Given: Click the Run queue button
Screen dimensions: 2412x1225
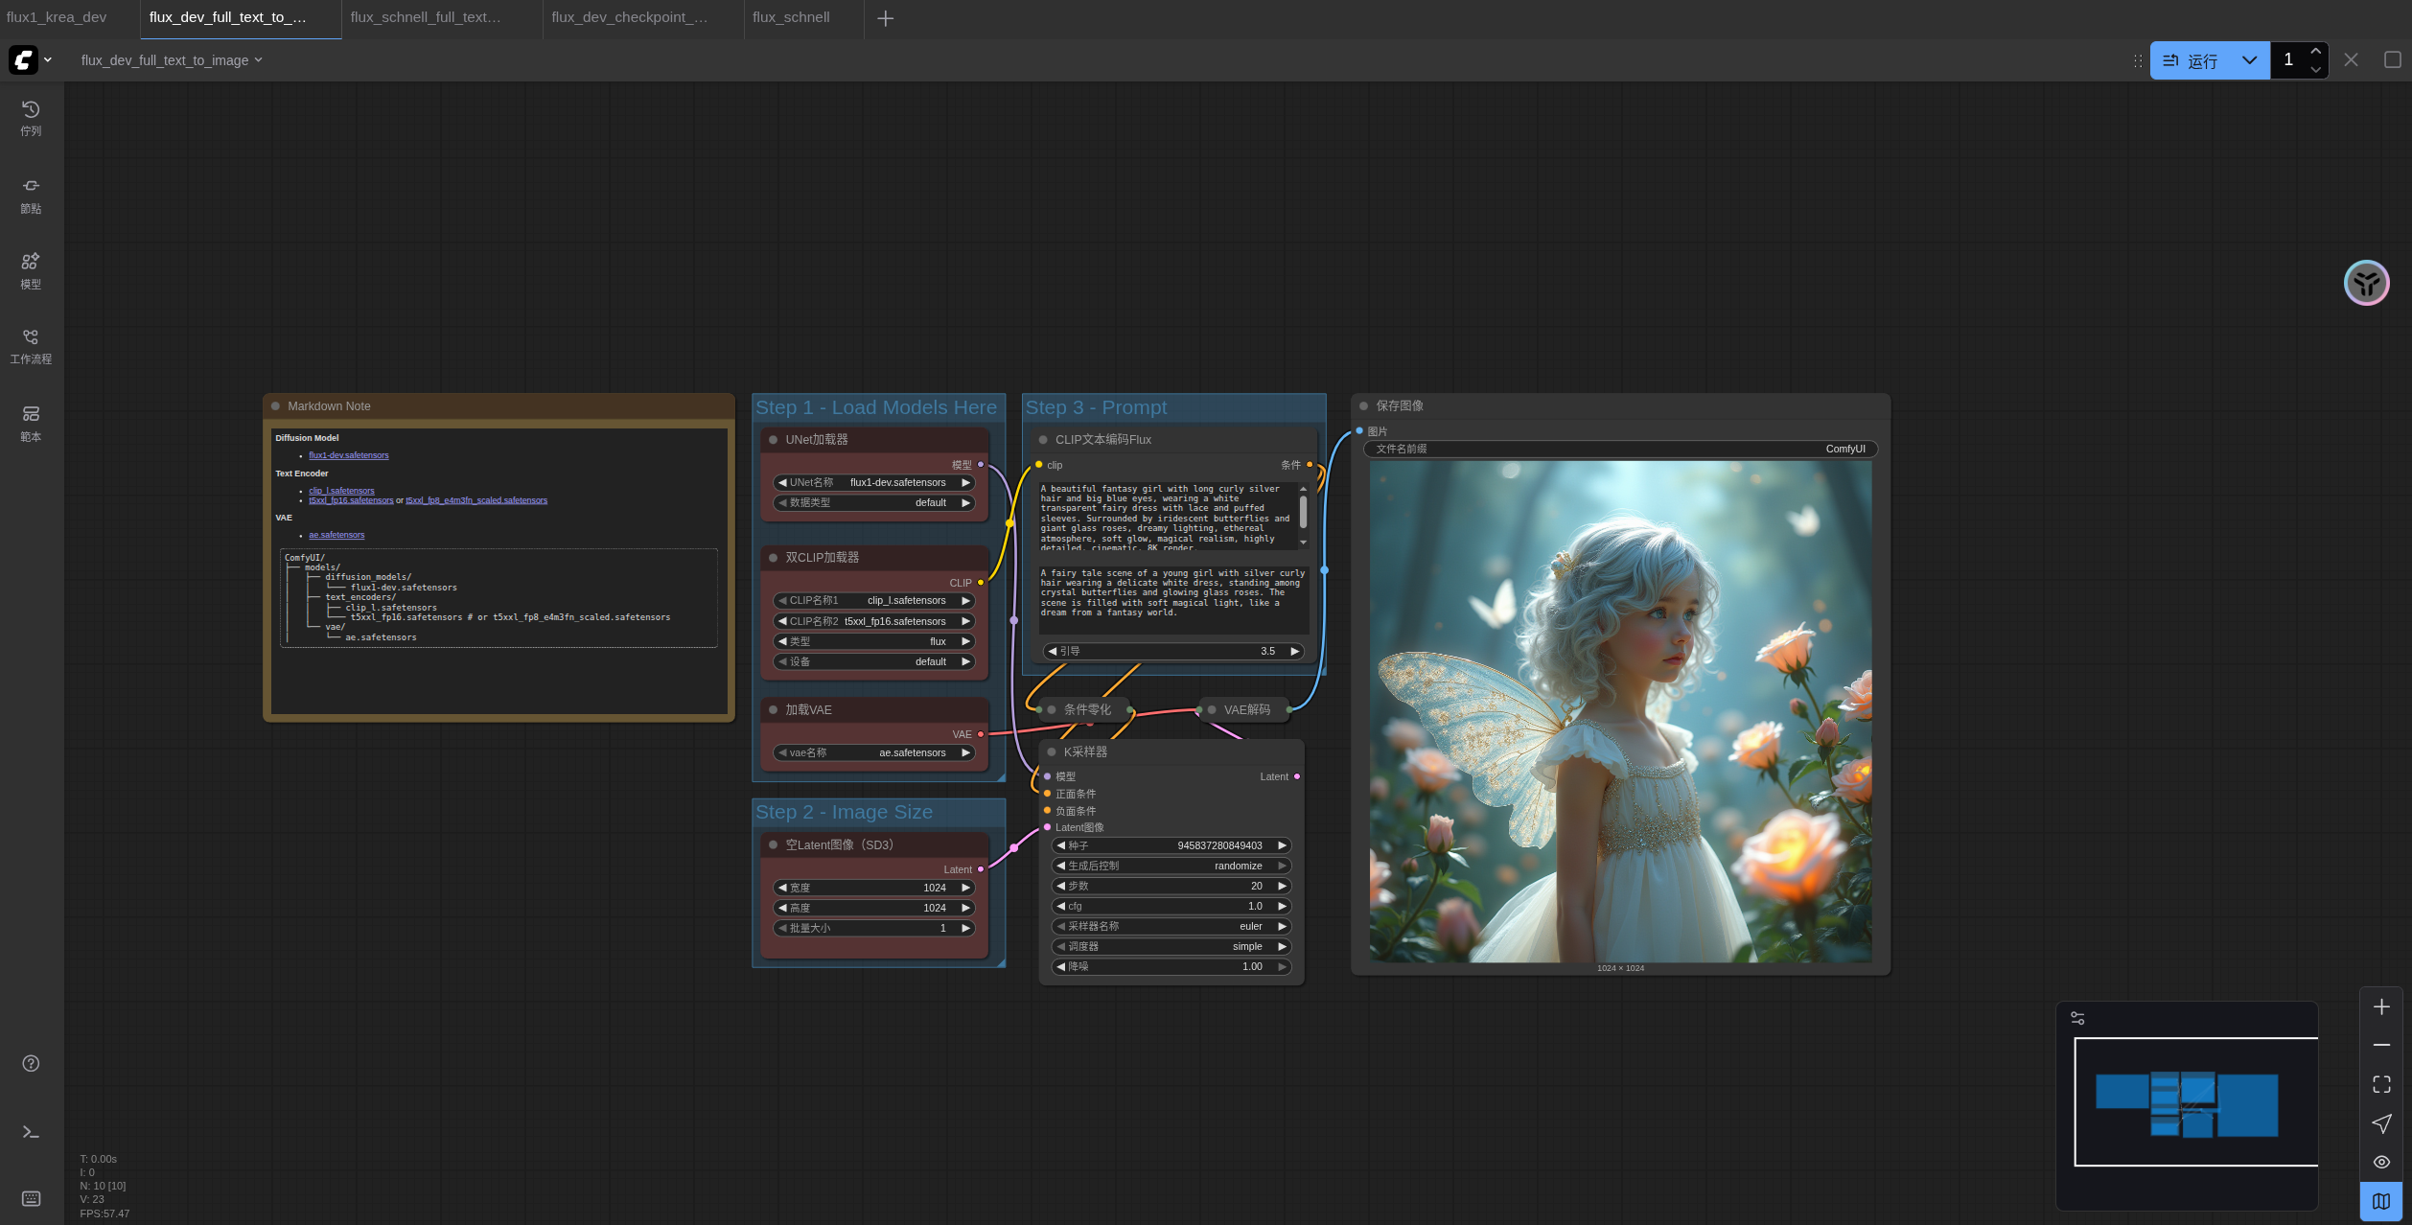Looking at the screenshot, I should 2190,60.
